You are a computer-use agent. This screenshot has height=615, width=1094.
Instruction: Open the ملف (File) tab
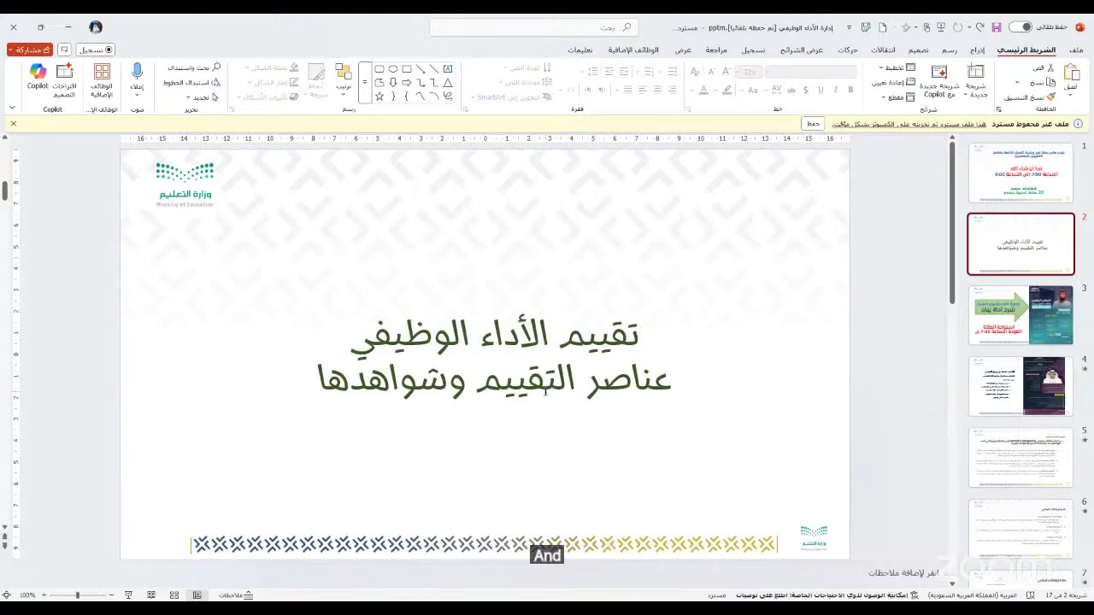point(1075,50)
